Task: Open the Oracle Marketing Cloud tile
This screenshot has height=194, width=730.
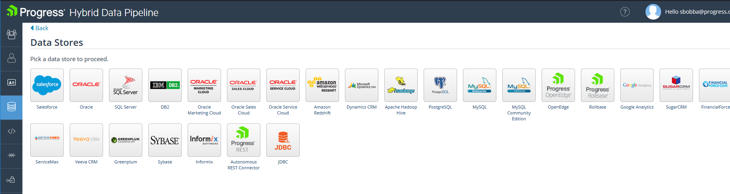Action: coord(204,85)
